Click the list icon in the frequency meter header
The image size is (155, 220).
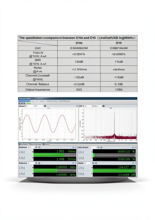[36, 163]
